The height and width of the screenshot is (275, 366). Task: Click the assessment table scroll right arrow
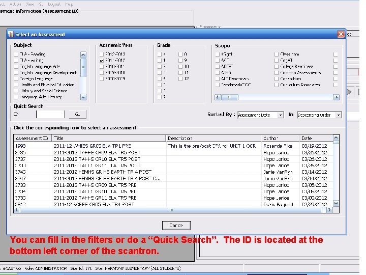(x=329, y=210)
